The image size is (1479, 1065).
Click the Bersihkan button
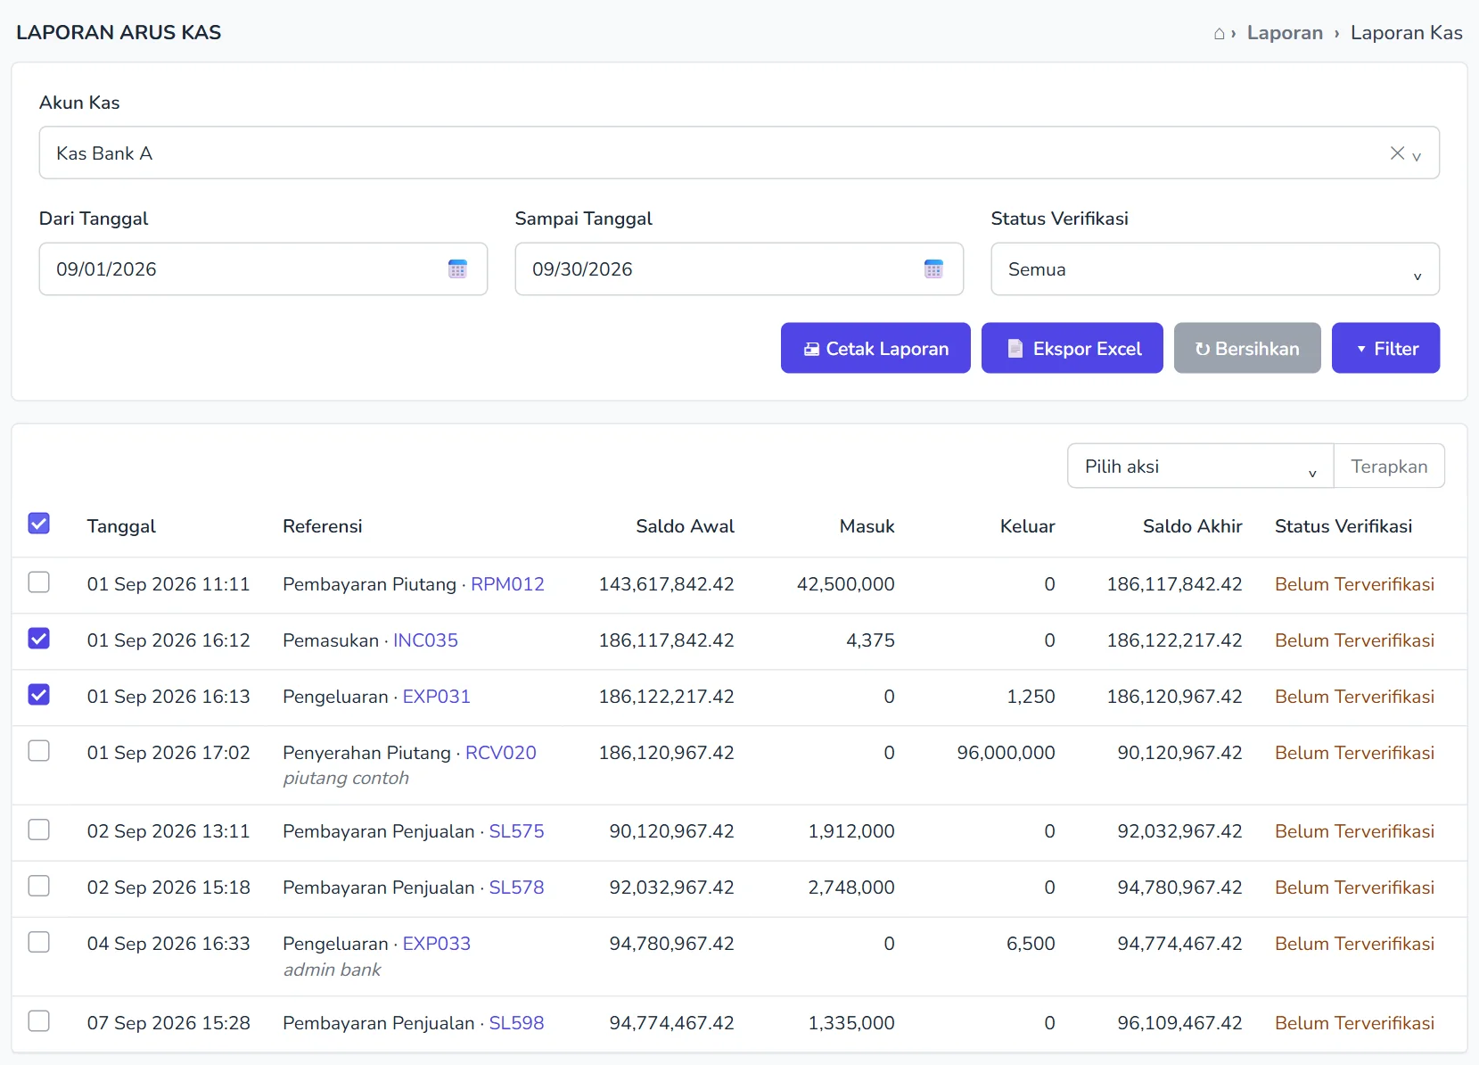click(x=1247, y=348)
